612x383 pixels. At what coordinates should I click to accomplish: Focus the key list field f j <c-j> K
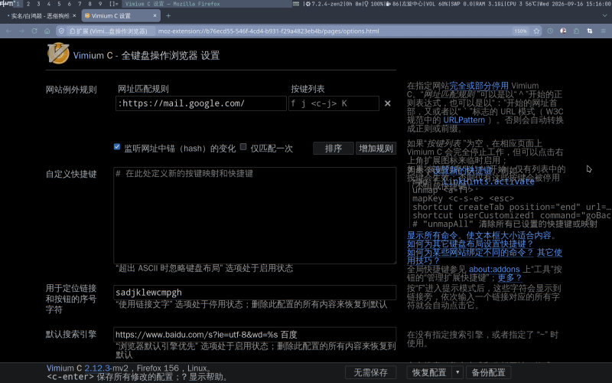334,103
